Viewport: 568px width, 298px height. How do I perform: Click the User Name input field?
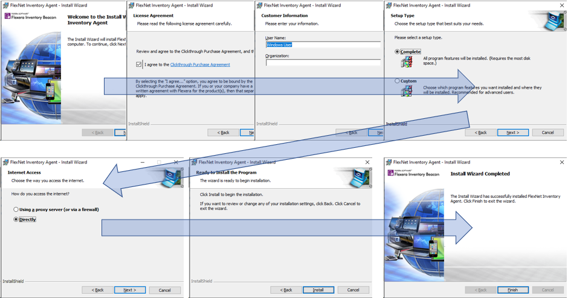[323, 45]
